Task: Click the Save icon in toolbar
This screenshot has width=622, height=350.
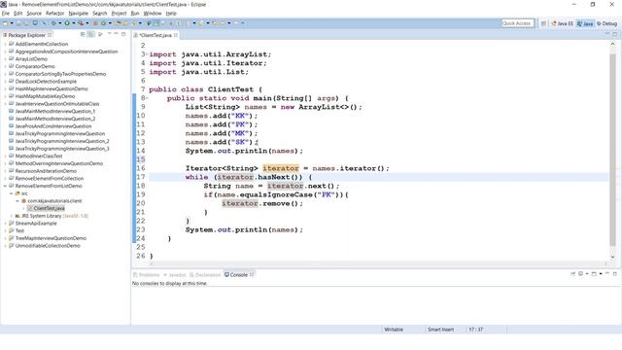Action: click(18, 23)
